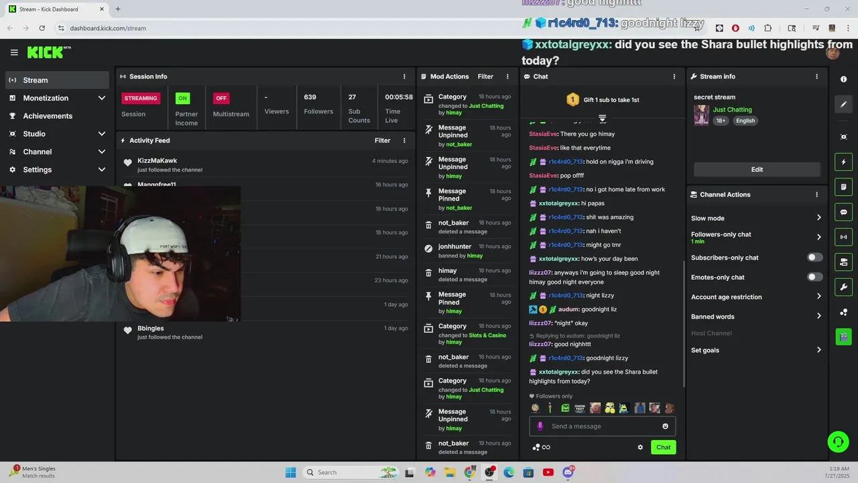Image resolution: width=858 pixels, height=483 pixels.
Task: Click the chat bubble icon in the right toolbar
Action: (843, 212)
